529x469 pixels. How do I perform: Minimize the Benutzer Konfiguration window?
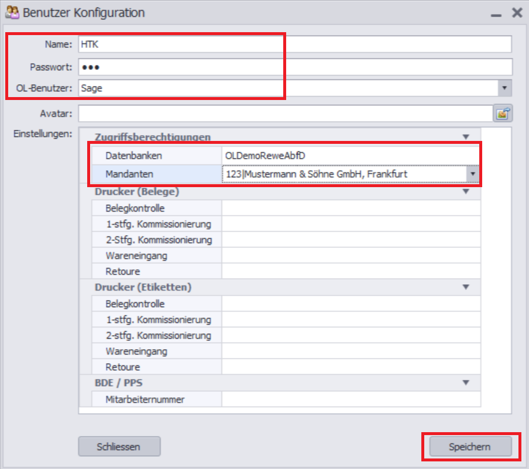pyautogui.click(x=496, y=13)
